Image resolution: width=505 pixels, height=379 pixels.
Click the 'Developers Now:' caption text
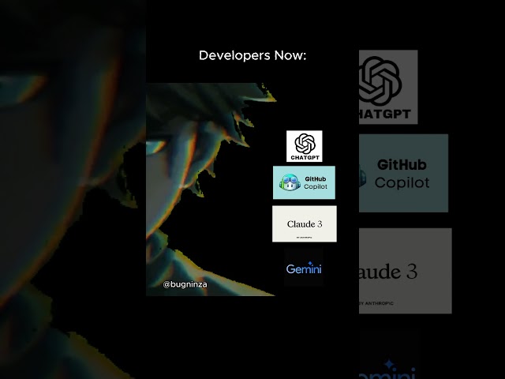tap(252, 55)
